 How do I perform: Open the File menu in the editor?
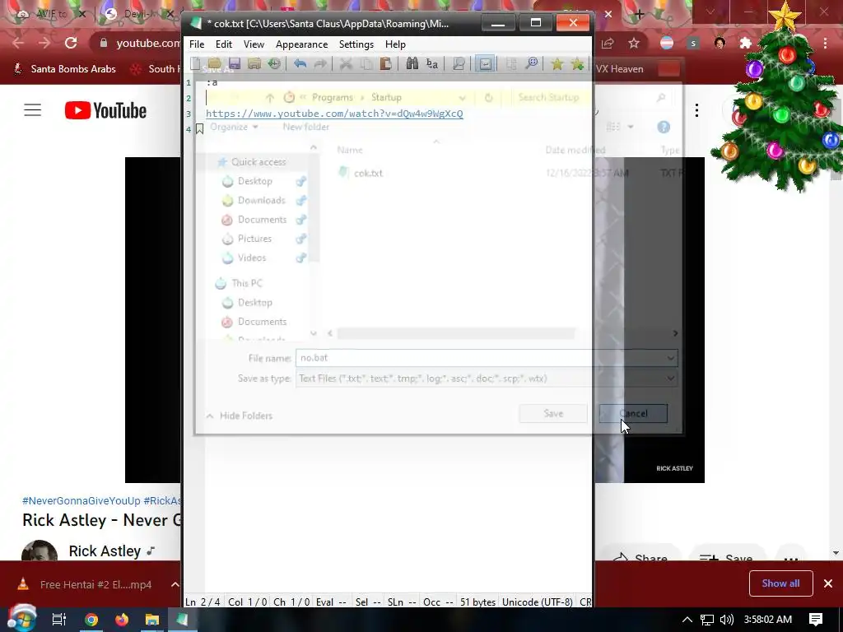point(197,44)
